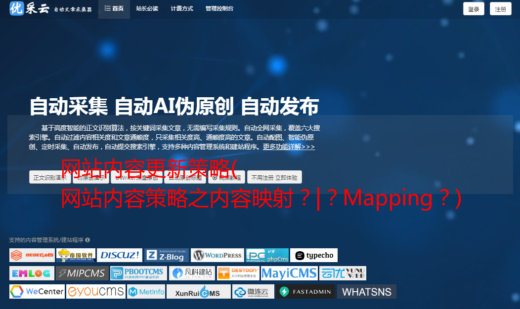Select the EMLOG logo
This screenshot has height=309, width=520.
32,273
